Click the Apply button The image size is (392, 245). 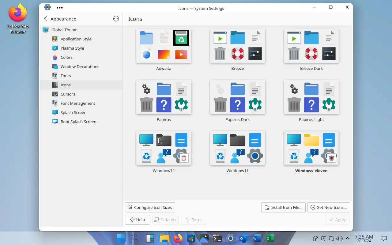tap(337, 220)
